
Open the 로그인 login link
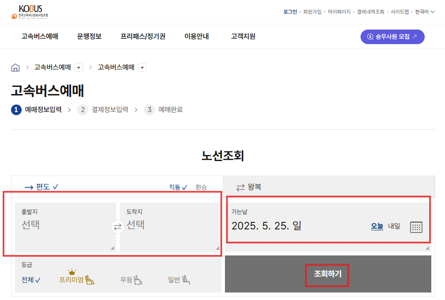click(289, 12)
